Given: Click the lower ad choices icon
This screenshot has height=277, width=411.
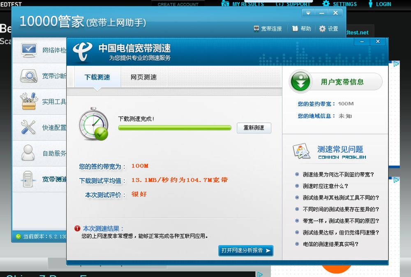Looking at the screenshot, I should point(396,180).
